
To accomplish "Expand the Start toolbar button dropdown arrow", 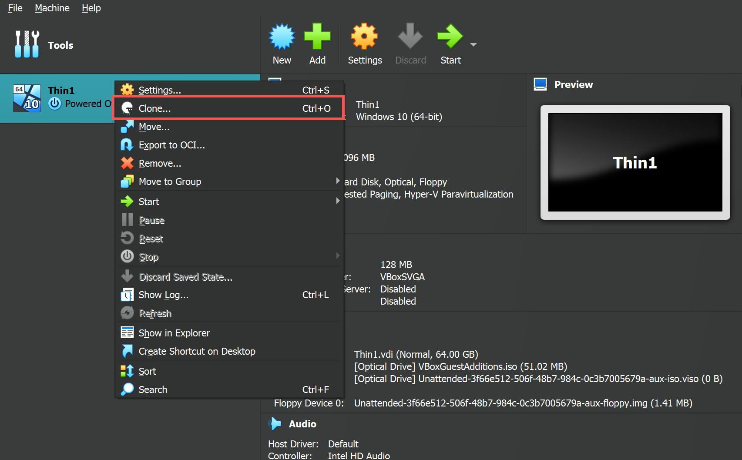I will 473,45.
